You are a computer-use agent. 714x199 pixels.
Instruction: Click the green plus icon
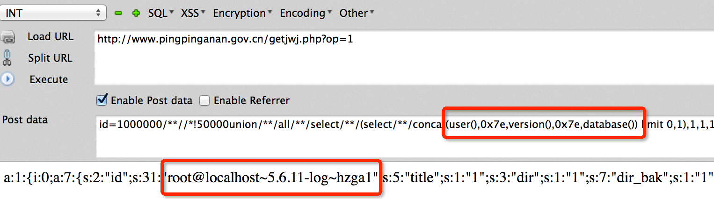pos(136,14)
